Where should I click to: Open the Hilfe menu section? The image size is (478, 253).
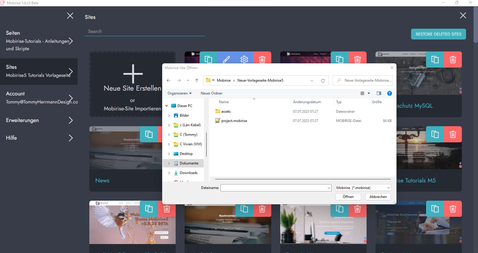[39, 138]
